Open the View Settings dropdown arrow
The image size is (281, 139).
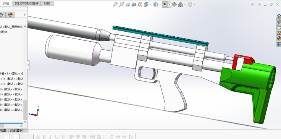click(194, 5)
